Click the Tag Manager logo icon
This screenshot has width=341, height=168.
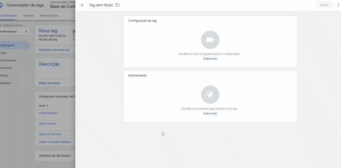tap(1, 5)
